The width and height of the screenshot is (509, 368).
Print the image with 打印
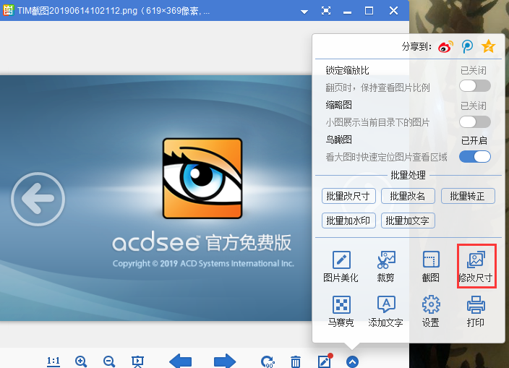click(476, 311)
